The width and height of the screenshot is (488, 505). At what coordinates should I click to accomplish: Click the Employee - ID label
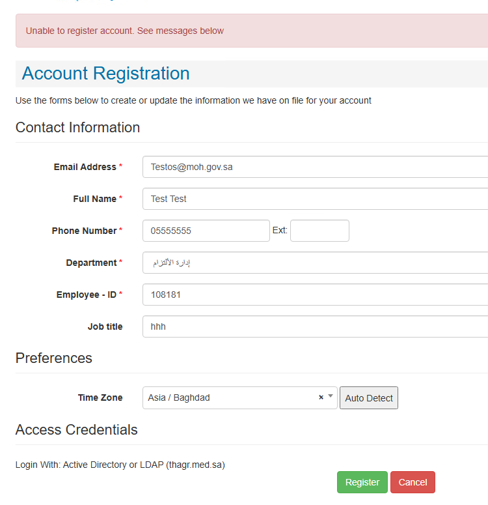click(x=86, y=295)
